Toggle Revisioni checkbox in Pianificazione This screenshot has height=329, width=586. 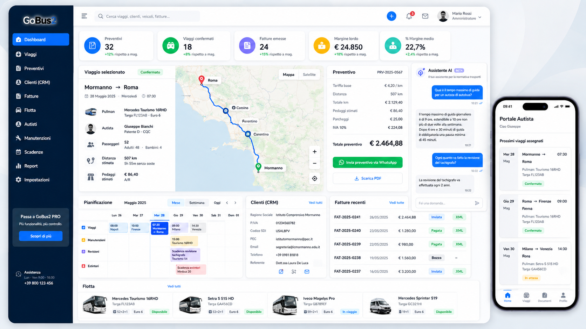tap(83, 251)
